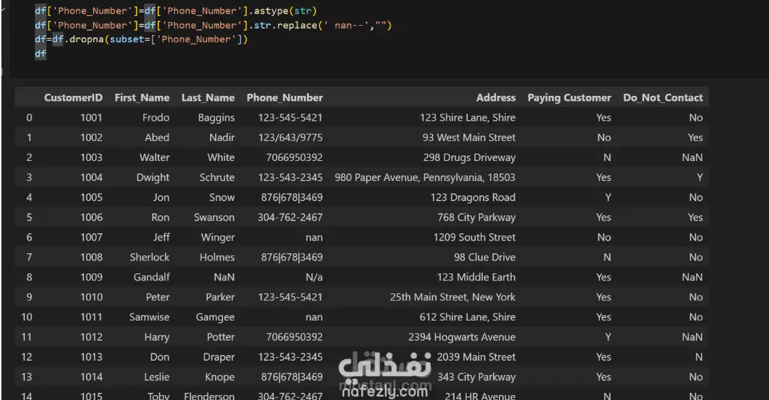Click the astype(str) code line
Image resolution: width=769 pixels, height=400 pixels.
point(176,11)
